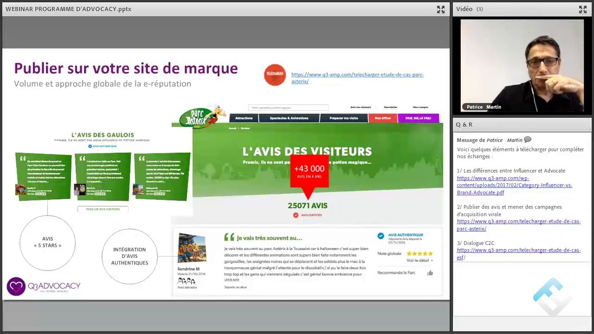Open the Spectacles & Animations tab
594x334 pixels.
[x=289, y=118]
